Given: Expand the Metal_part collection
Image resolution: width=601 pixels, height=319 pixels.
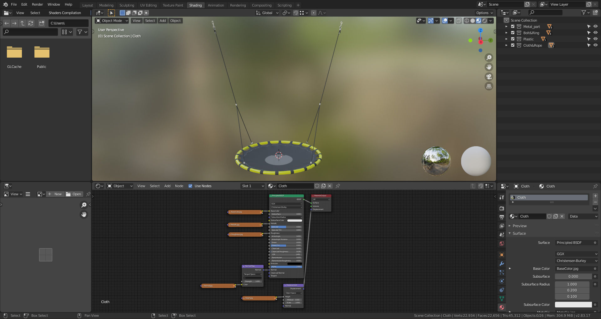Looking at the screenshot, I should [x=506, y=27].
